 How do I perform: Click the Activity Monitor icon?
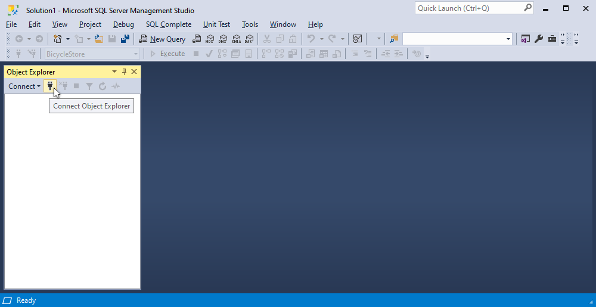[x=357, y=39]
